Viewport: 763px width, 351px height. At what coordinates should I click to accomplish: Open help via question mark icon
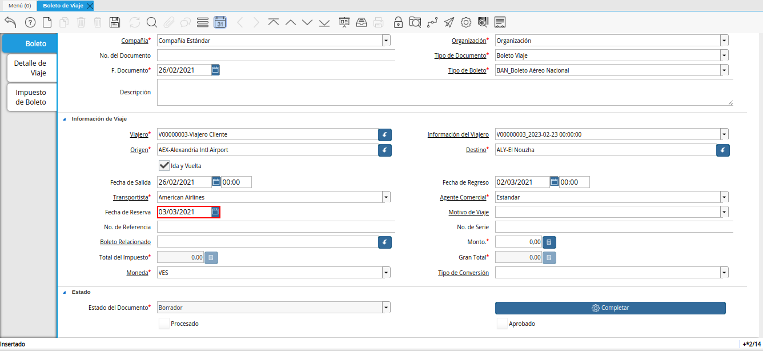click(30, 22)
